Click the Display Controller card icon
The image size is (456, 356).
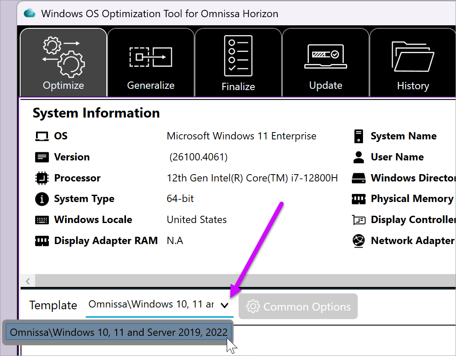point(359,220)
